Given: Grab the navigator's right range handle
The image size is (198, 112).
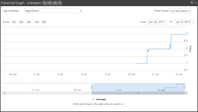Looking at the screenshot, I should click(185, 87).
